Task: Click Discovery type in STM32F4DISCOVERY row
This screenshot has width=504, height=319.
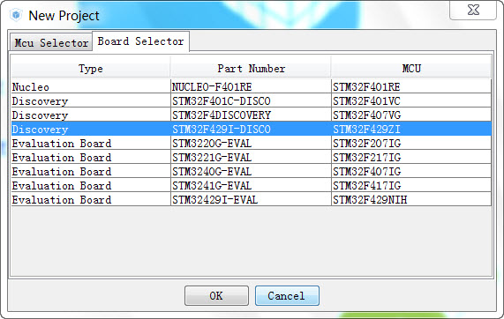Action: click(91, 115)
